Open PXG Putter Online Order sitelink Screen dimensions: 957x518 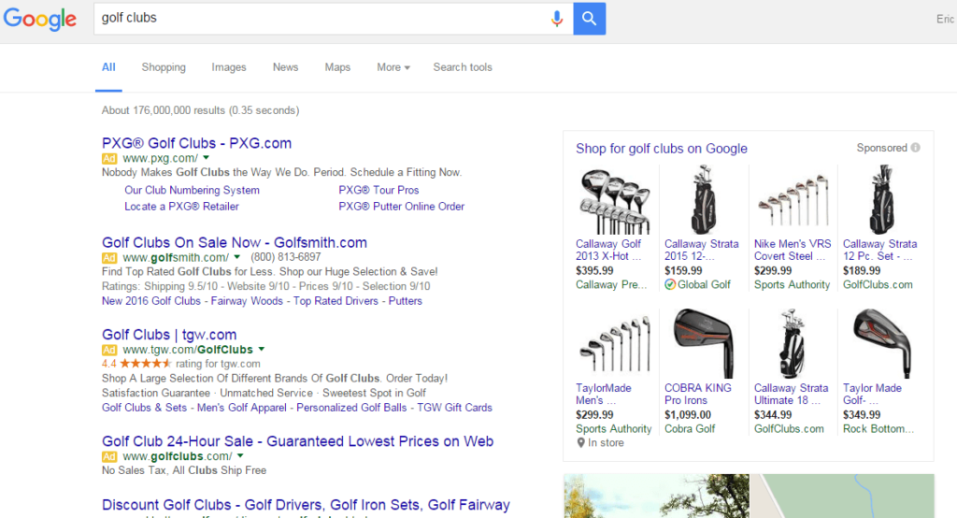coord(402,207)
